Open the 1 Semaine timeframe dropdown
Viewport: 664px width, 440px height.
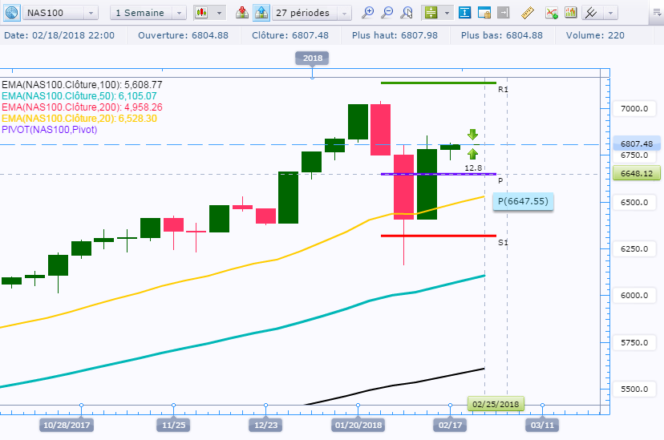coord(179,13)
